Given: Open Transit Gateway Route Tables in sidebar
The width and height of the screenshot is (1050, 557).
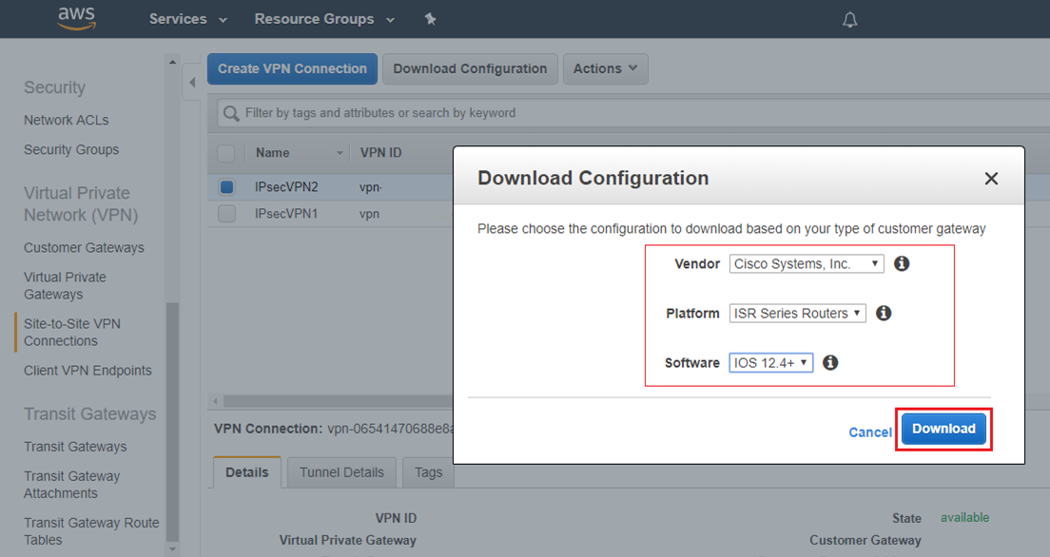Looking at the screenshot, I should [91, 531].
